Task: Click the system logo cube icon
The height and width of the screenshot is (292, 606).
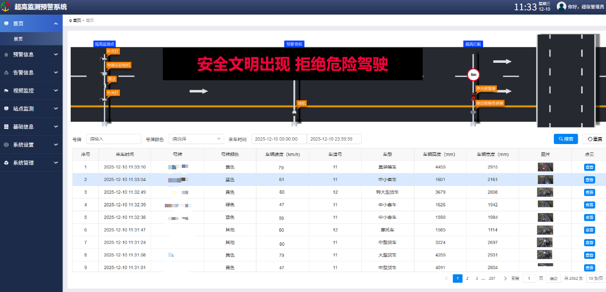Action: 5,7
